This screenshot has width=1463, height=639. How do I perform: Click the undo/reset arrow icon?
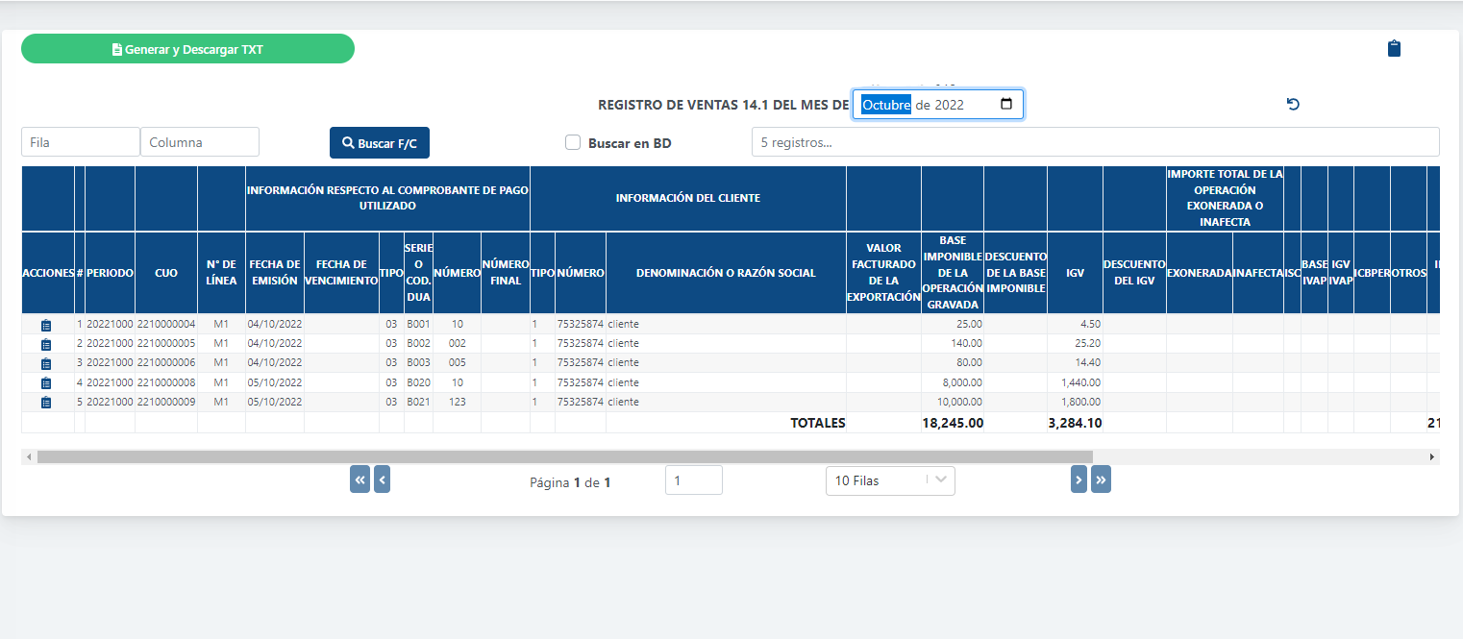[1293, 104]
